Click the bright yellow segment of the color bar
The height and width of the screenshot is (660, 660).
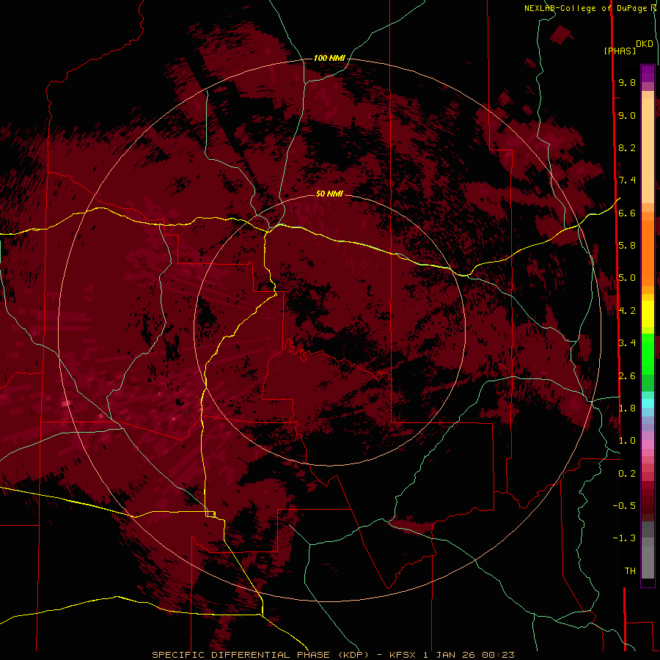pyautogui.click(x=648, y=314)
